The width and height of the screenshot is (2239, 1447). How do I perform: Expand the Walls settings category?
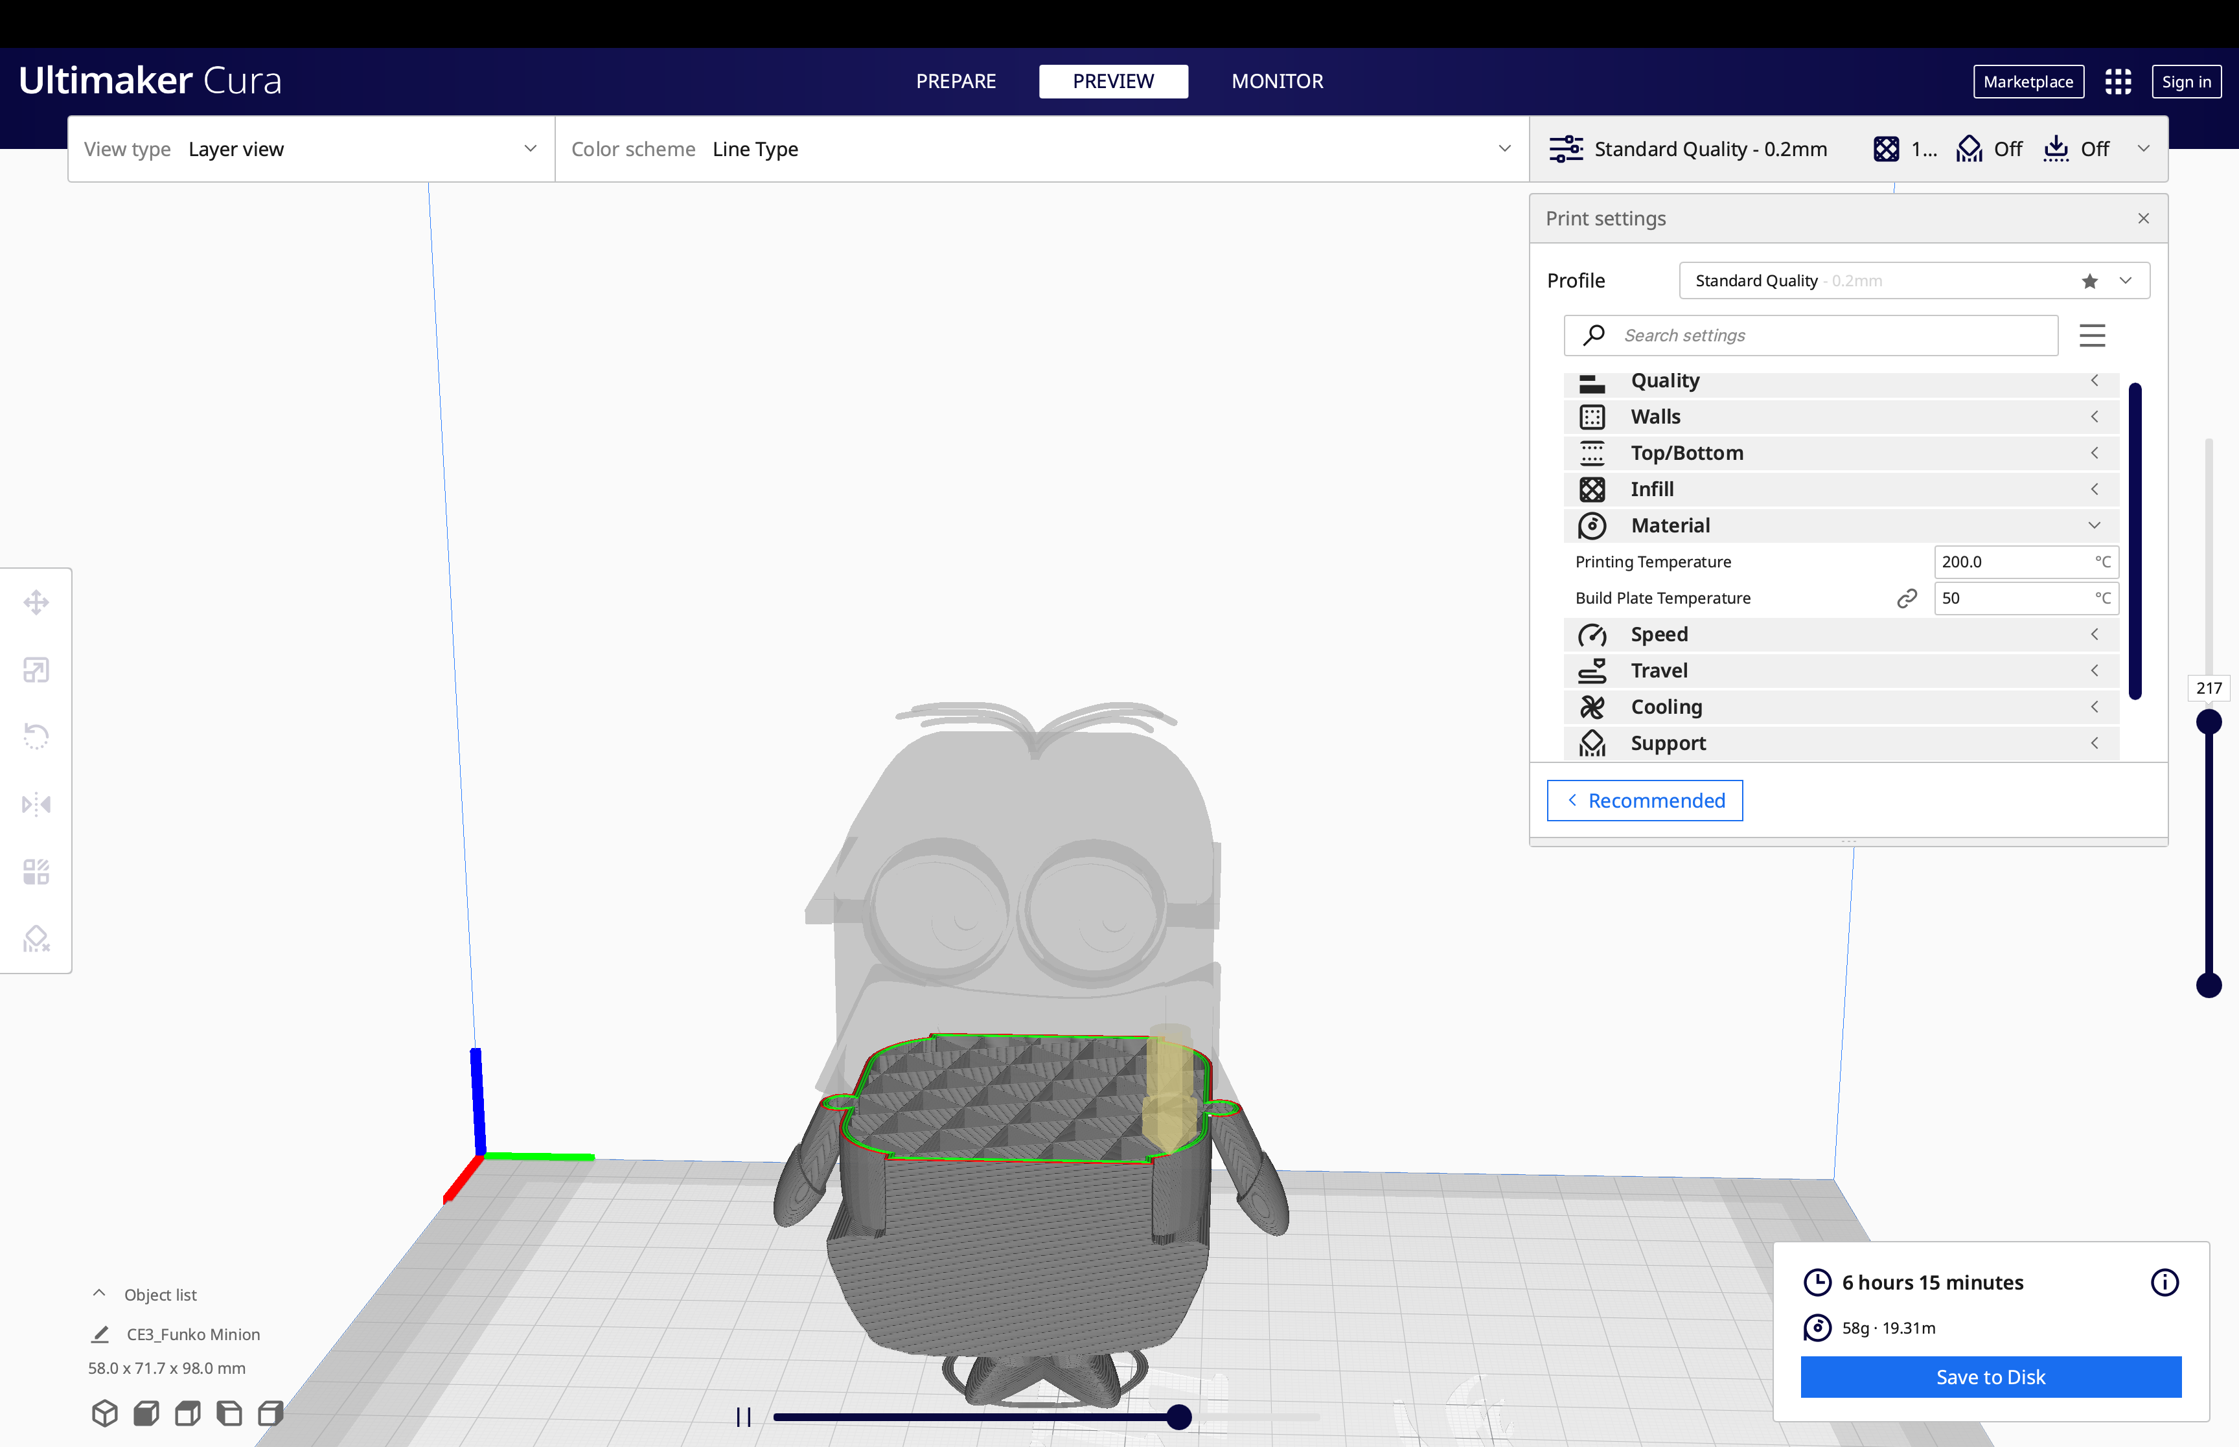pos(1841,416)
